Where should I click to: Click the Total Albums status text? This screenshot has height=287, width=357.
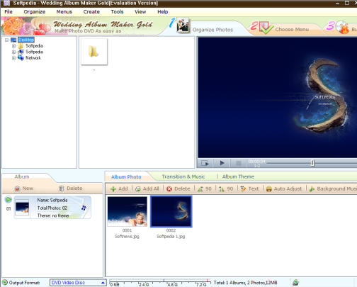pos(245,283)
